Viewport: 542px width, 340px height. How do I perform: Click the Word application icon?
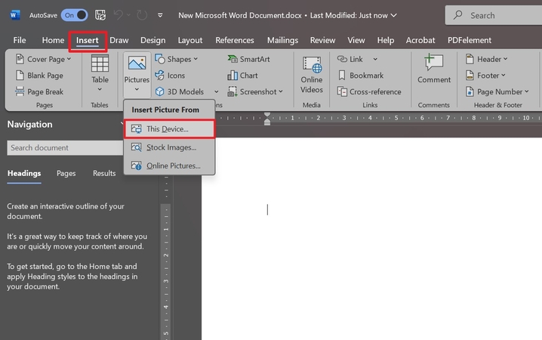(x=15, y=15)
